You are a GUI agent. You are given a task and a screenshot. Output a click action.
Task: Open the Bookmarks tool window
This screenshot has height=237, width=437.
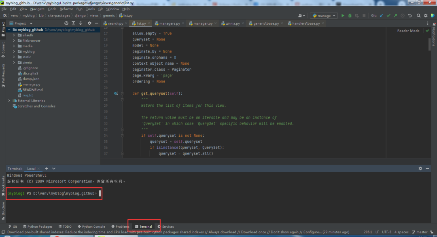click(x=3, y=186)
